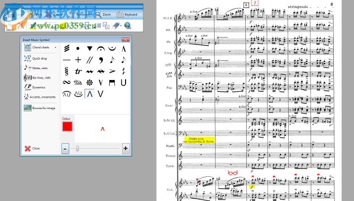The image size is (354, 201).
Task: Select the blue highlighter pen tool
Action: coord(33,26)
